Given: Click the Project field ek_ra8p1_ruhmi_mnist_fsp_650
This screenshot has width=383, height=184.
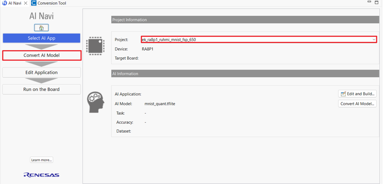Looking at the screenshot, I should (x=259, y=39).
